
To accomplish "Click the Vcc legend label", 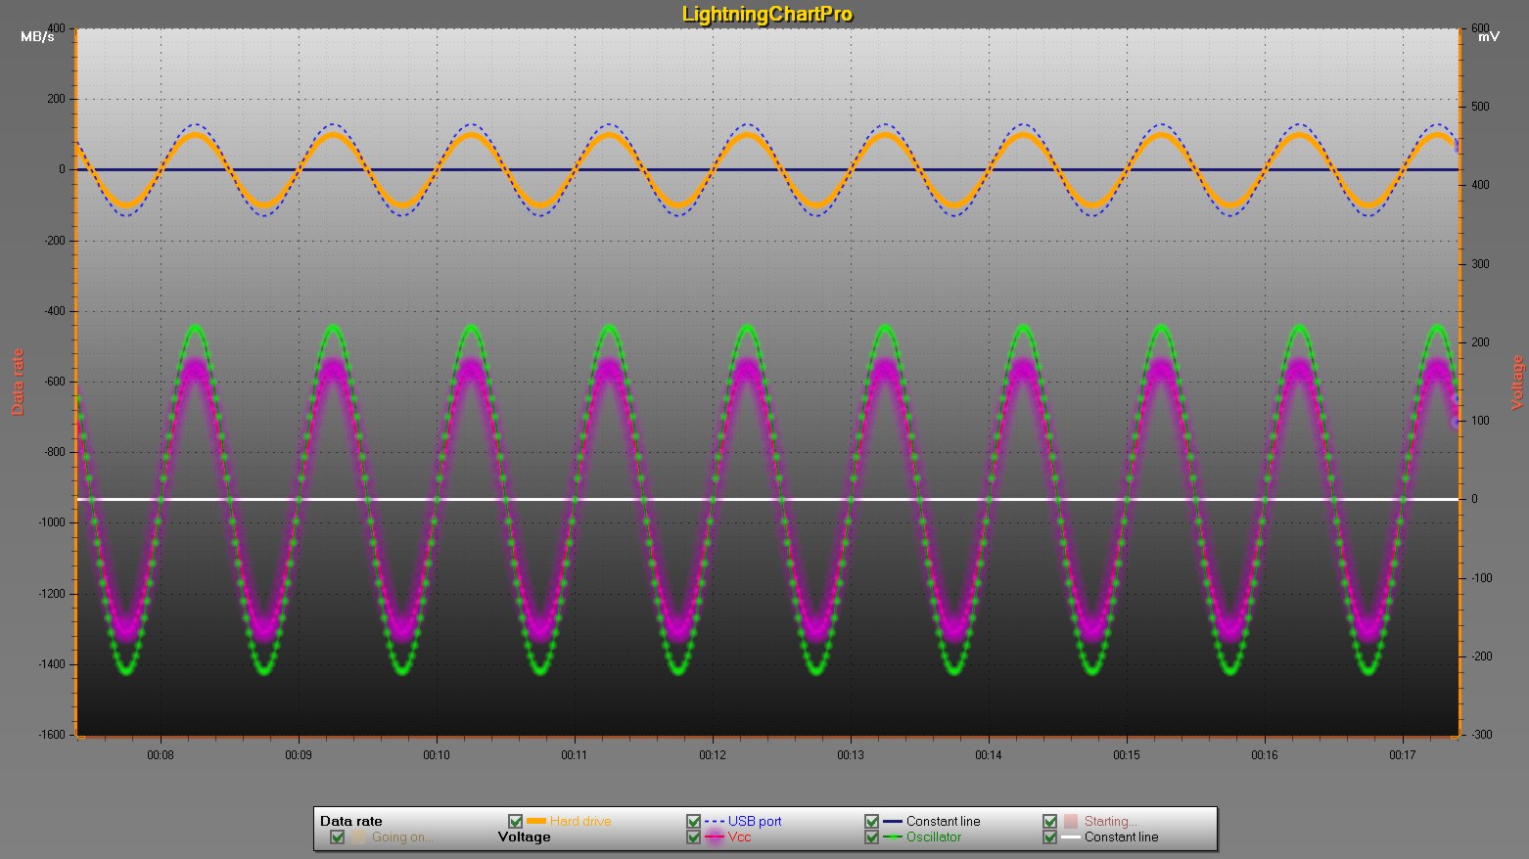I will (x=740, y=836).
